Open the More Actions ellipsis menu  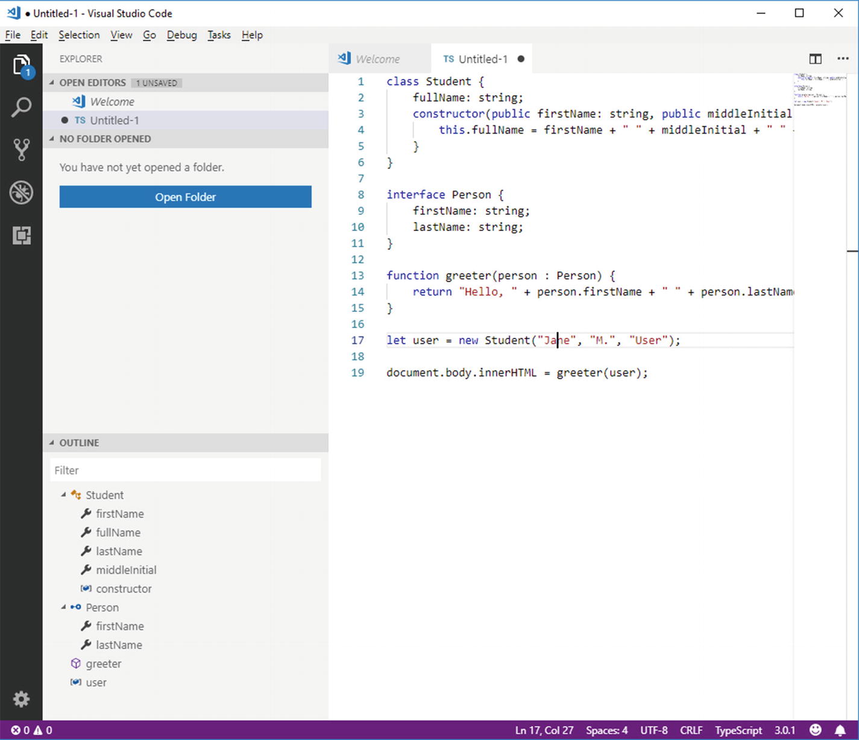(843, 59)
